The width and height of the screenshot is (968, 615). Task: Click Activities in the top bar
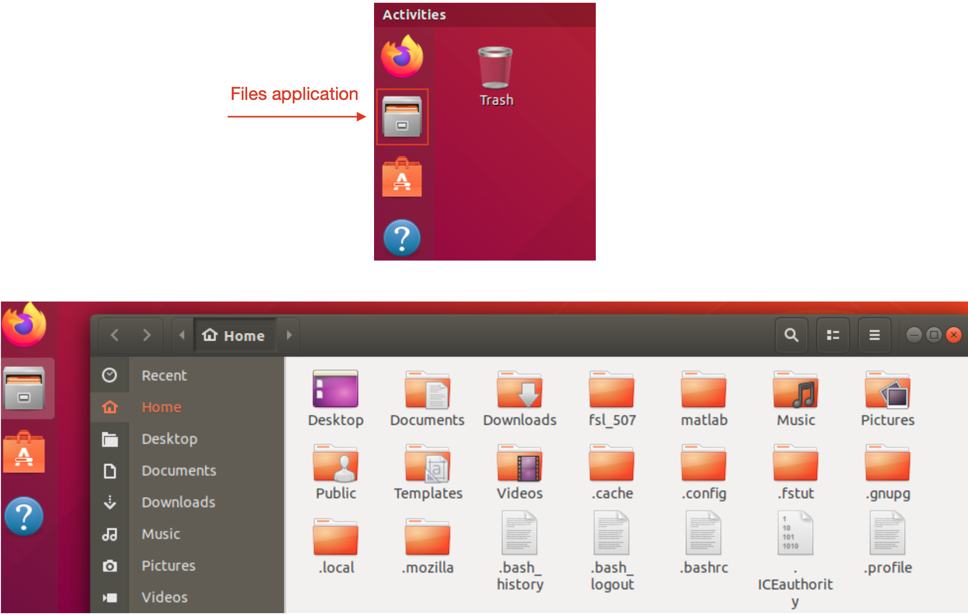click(414, 15)
